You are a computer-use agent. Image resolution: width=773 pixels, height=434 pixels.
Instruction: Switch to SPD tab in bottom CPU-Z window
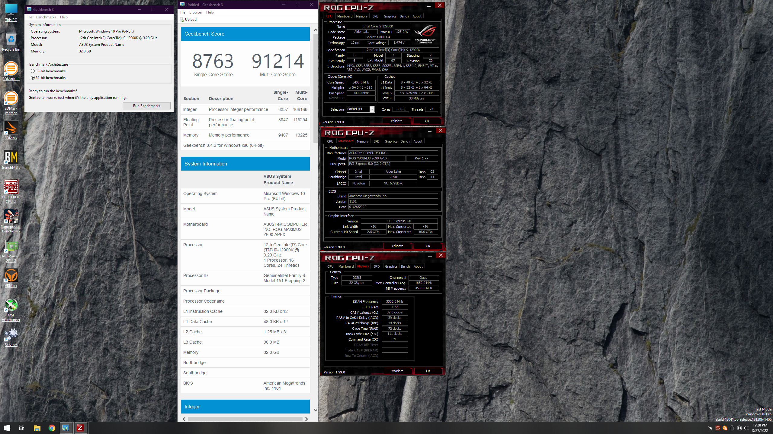377,266
